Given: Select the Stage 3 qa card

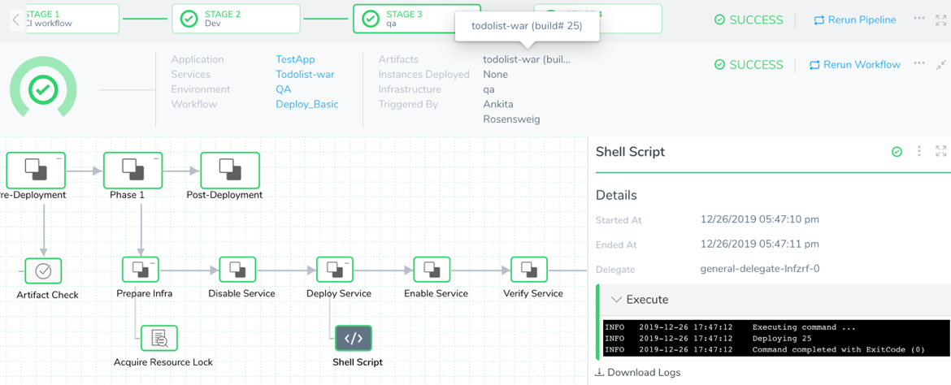Looking at the screenshot, I should (x=417, y=19).
